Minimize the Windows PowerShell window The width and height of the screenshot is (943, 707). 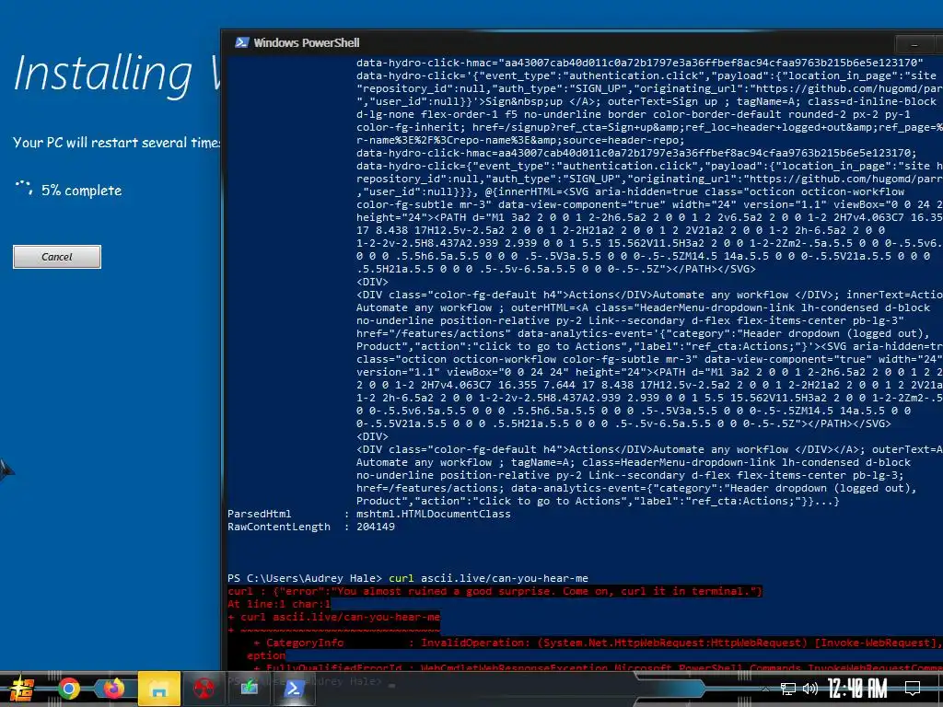click(x=914, y=44)
